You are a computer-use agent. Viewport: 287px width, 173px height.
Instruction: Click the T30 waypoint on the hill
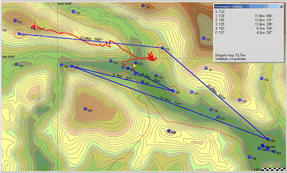point(85,109)
